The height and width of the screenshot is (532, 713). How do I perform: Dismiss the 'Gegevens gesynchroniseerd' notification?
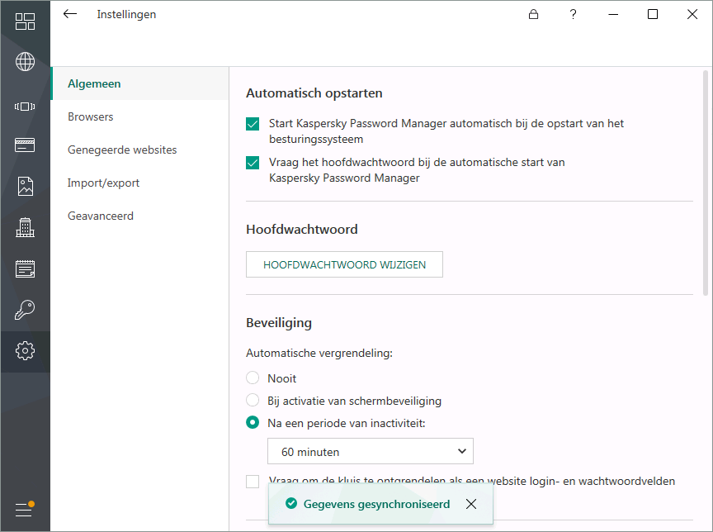470,504
